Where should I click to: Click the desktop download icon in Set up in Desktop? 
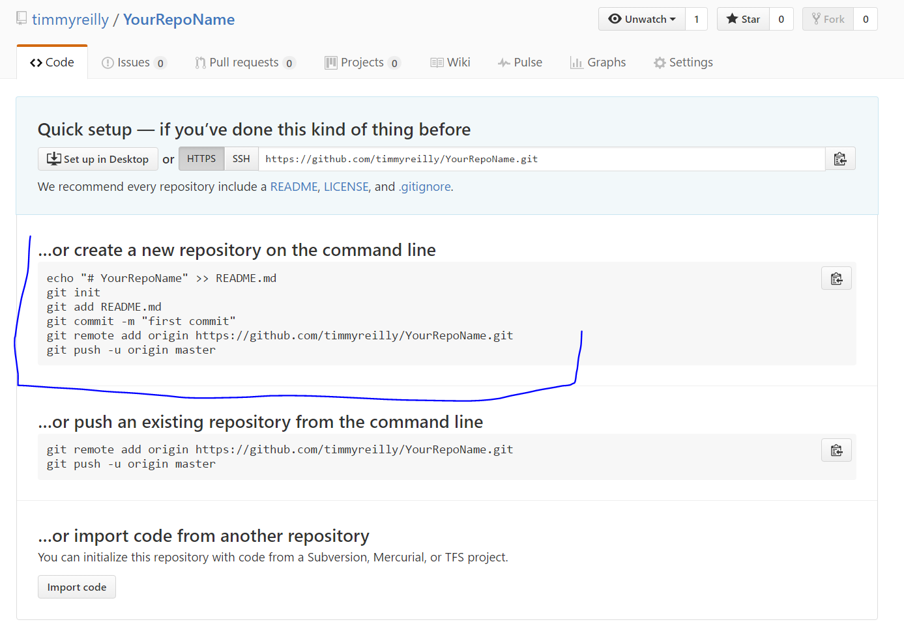pyautogui.click(x=54, y=159)
